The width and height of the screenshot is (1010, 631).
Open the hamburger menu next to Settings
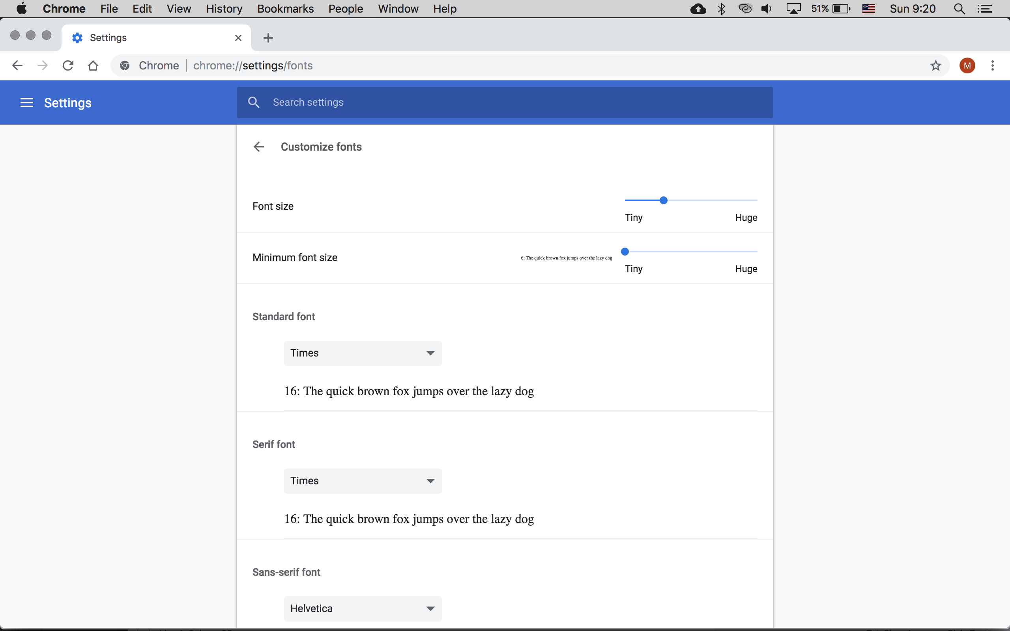(27, 103)
